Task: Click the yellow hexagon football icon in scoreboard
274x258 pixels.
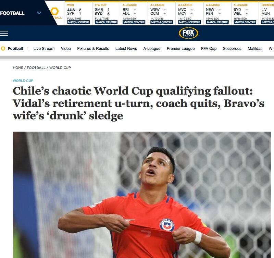Action: pos(54,11)
